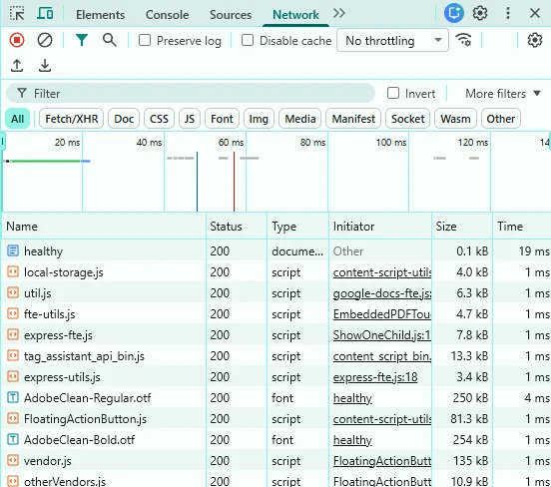Select the express-utils.js request row

coord(275,376)
